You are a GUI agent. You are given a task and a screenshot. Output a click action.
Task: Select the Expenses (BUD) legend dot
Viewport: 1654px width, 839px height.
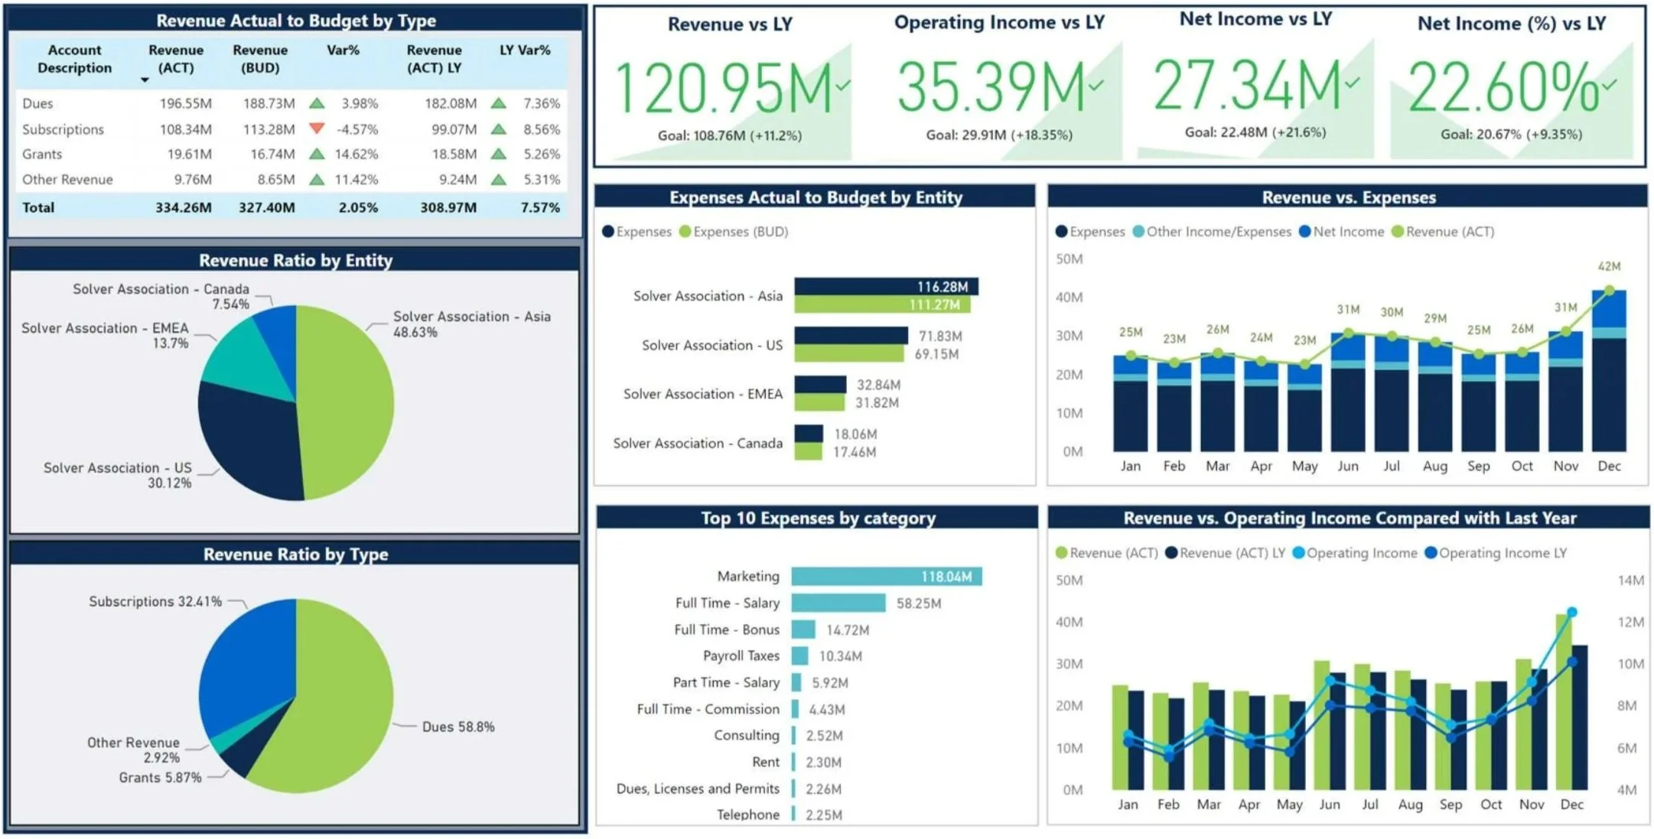(685, 231)
